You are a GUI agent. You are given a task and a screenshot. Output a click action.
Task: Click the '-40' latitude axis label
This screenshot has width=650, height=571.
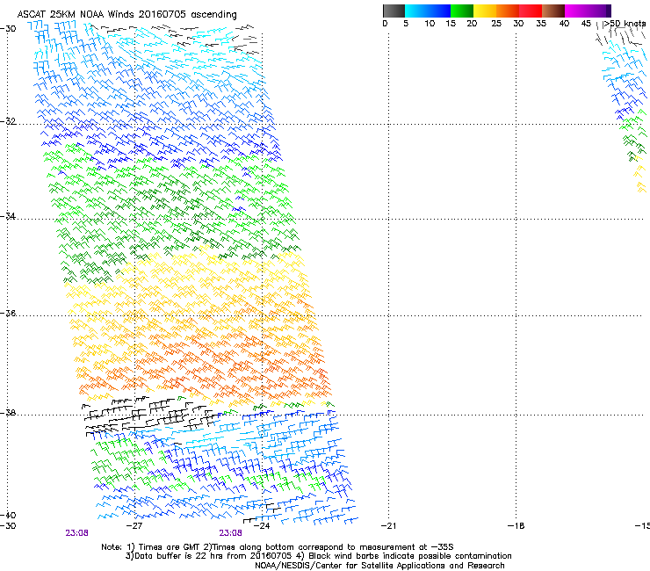8,515
